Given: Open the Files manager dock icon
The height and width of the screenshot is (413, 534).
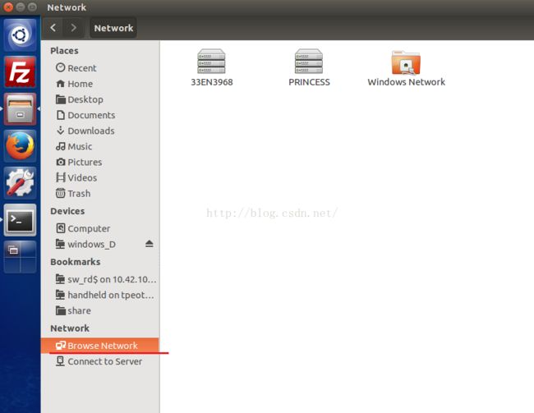Looking at the screenshot, I should coord(20,109).
